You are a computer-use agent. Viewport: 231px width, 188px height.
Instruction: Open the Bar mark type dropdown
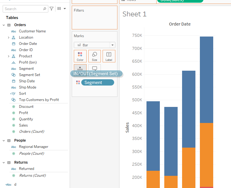point(112,45)
